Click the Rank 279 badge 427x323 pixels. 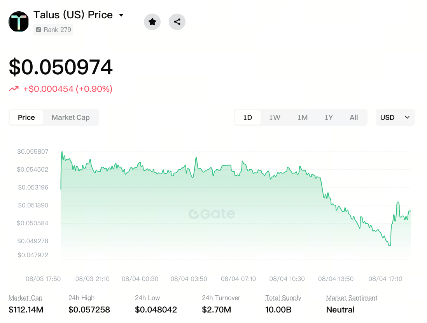coord(53,30)
